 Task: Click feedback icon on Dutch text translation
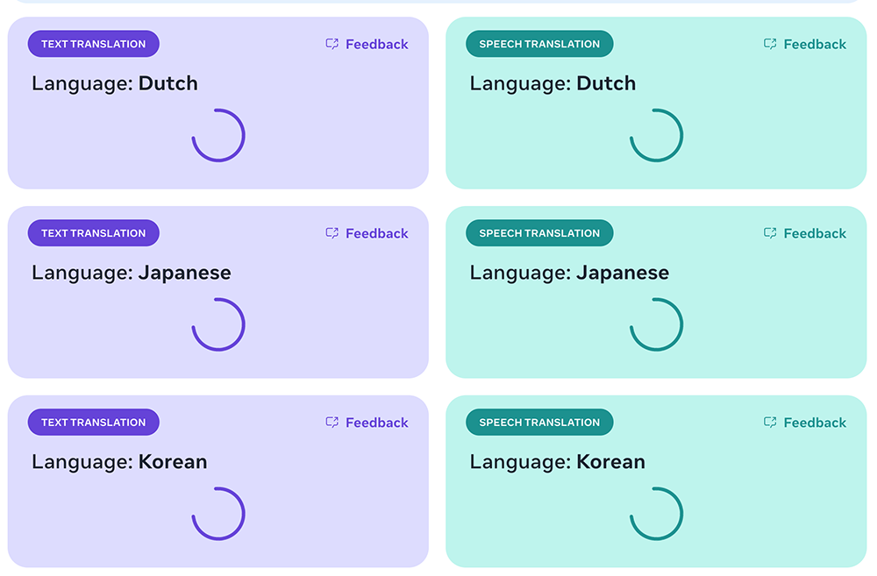click(x=332, y=44)
